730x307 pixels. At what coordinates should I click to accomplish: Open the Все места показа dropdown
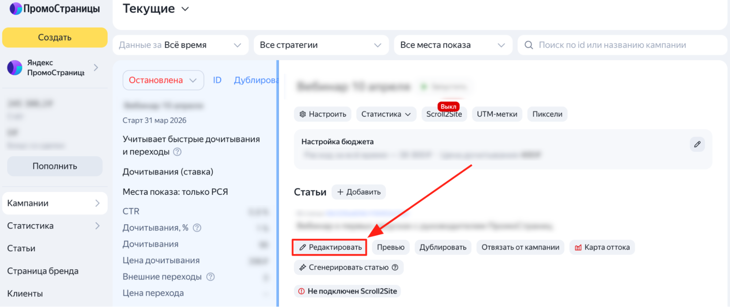453,45
